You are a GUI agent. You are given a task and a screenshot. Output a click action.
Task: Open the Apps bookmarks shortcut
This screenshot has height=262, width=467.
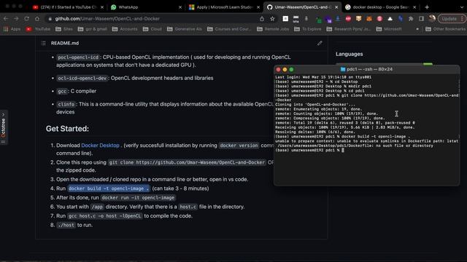pyautogui.click(x=12, y=29)
